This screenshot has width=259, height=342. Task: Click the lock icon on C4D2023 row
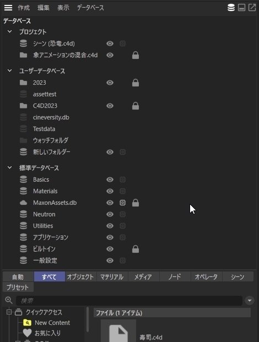click(136, 106)
